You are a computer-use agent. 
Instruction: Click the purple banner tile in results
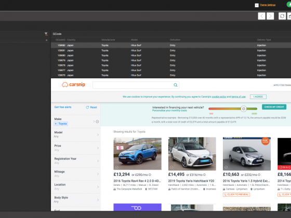point(137,207)
